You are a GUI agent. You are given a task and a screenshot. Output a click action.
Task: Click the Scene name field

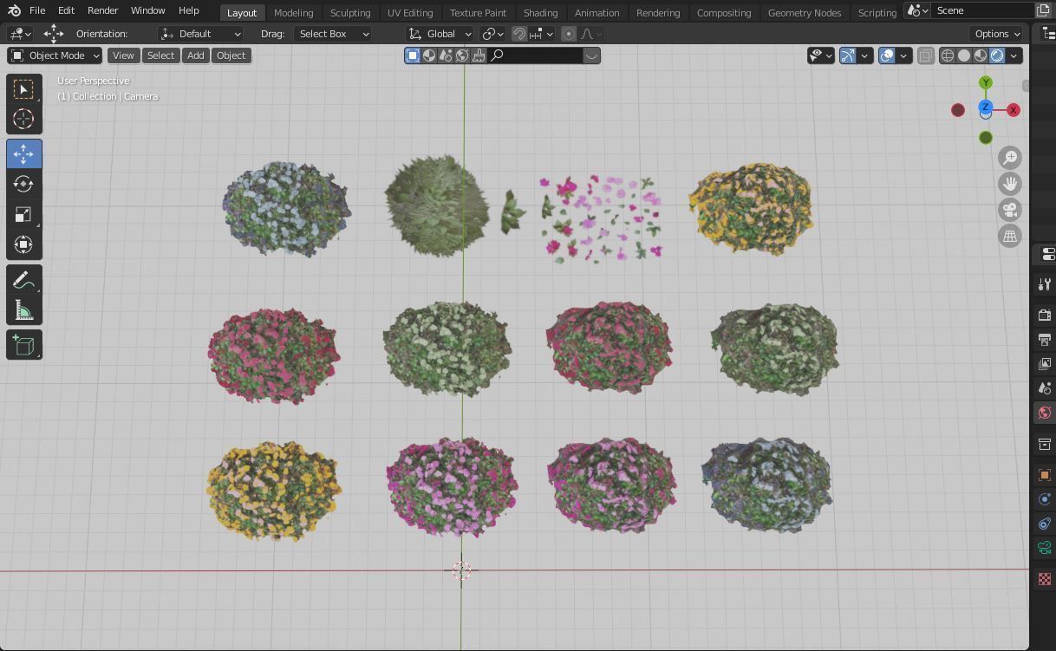tap(984, 10)
